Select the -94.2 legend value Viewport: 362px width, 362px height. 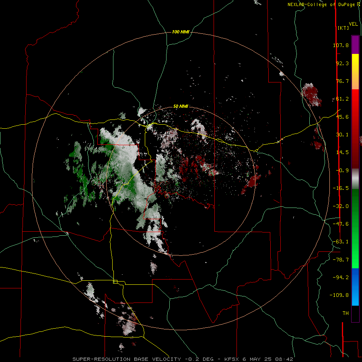tap(341, 277)
